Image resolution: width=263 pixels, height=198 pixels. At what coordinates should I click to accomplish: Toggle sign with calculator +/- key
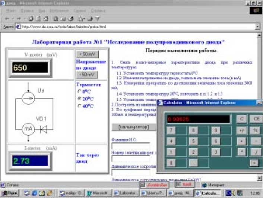click(x=241, y=130)
